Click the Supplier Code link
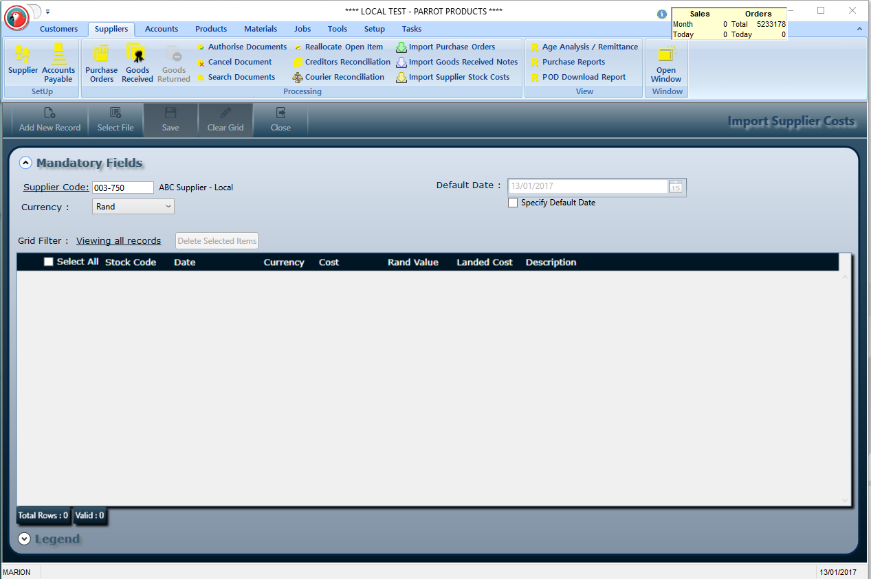This screenshot has width=871, height=579. (56, 188)
